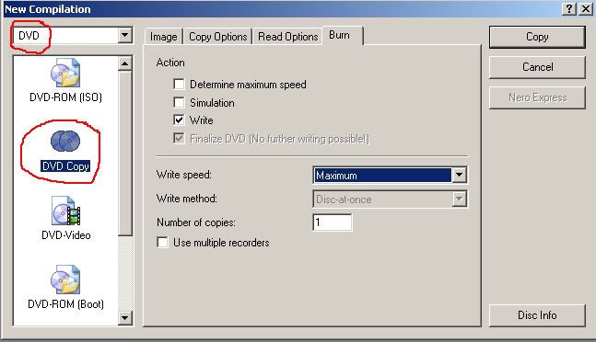
Task: Click the Maximum write speed value
Action: (382, 176)
